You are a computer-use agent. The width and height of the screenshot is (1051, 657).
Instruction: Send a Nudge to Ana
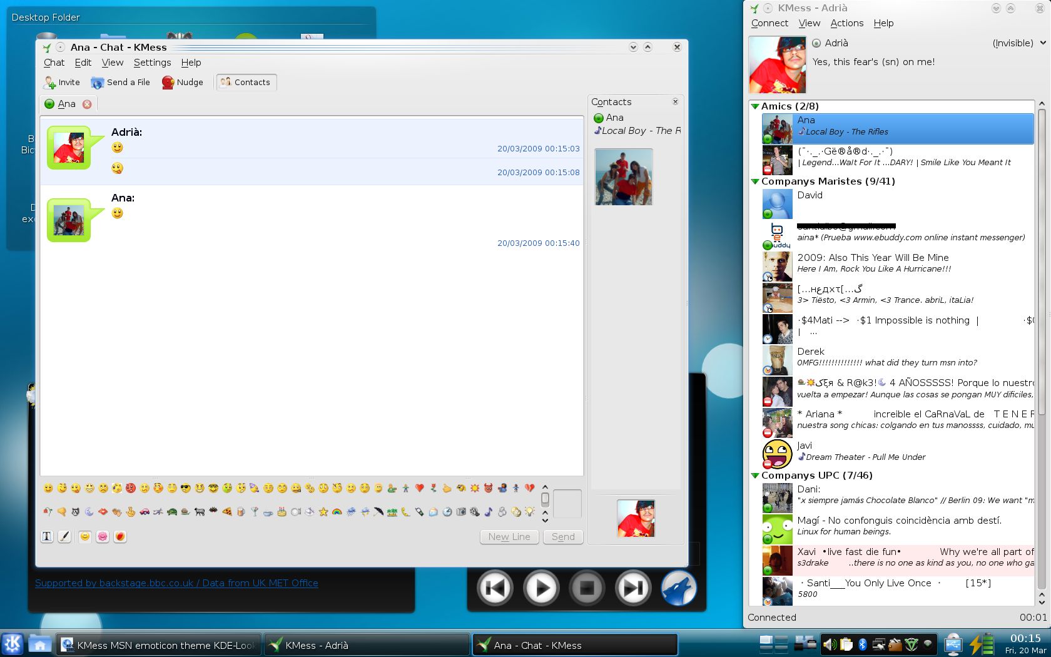pyautogui.click(x=183, y=82)
